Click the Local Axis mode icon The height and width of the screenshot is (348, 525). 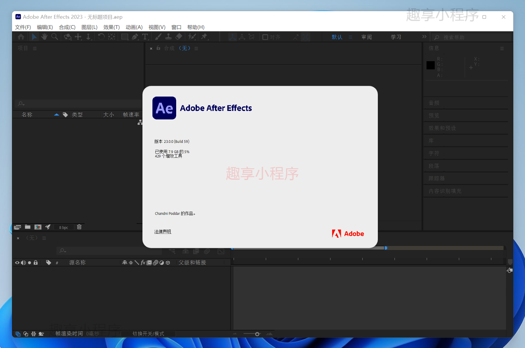coord(232,37)
